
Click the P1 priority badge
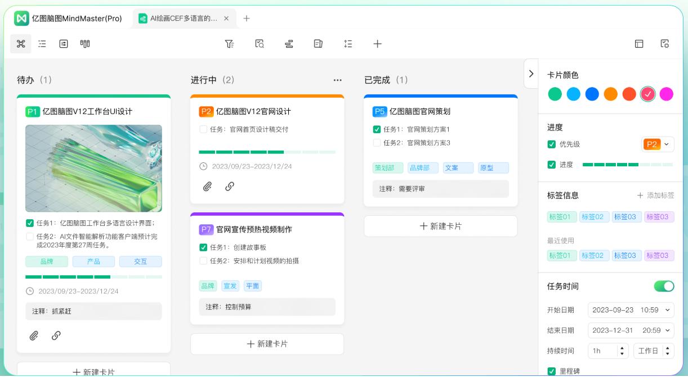pos(33,111)
